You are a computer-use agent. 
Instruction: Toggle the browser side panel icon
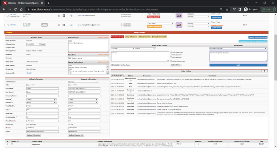tap(240, 9)
